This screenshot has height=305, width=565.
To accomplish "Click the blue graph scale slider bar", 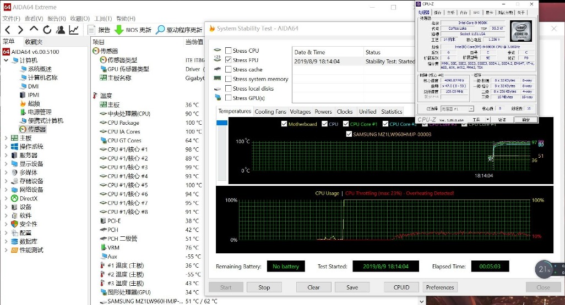I will (222, 123).
